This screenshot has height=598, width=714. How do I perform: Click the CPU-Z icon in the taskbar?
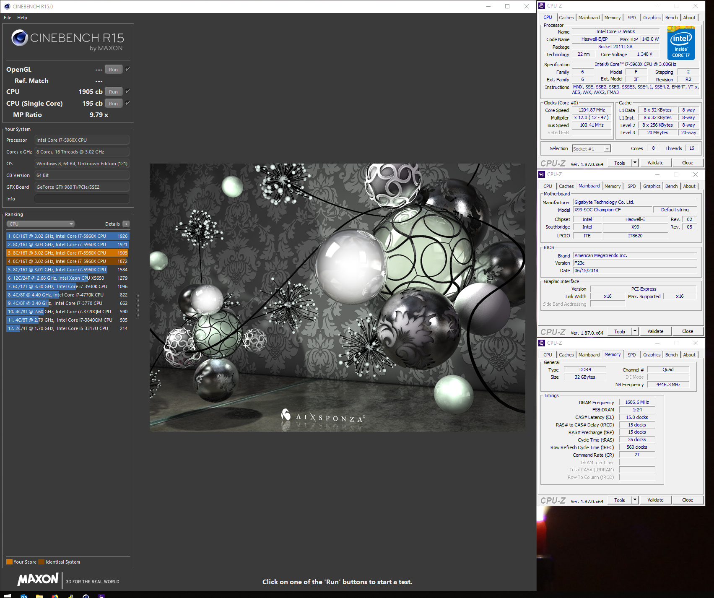pyautogui.click(x=101, y=596)
